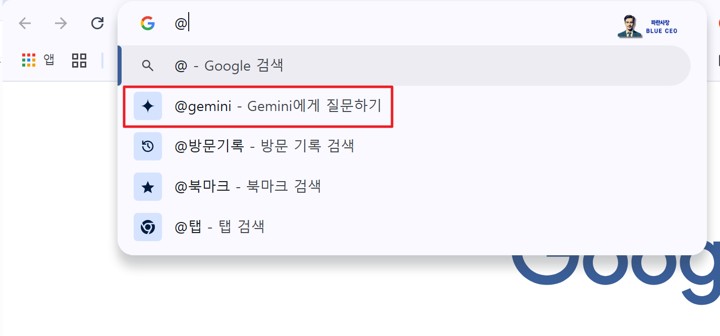Open the 앱 apps grid icon
720x336 pixels.
click(x=29, y=59)
